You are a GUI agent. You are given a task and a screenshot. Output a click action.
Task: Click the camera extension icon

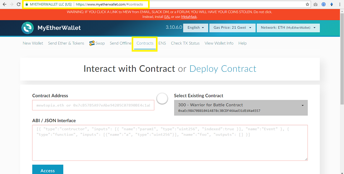coord(315,4)
